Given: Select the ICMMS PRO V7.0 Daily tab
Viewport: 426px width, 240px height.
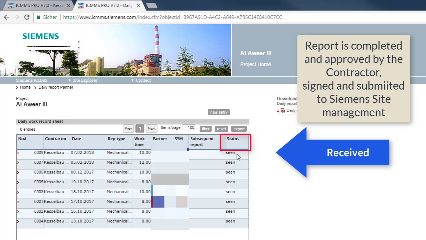Looking at the screenshot, I should pos(109,5).
